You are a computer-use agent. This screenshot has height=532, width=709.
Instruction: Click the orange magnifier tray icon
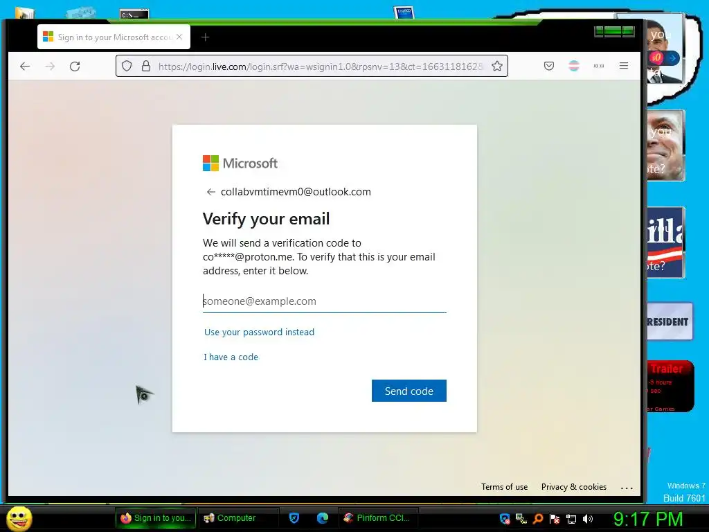[x=538, y=518]
